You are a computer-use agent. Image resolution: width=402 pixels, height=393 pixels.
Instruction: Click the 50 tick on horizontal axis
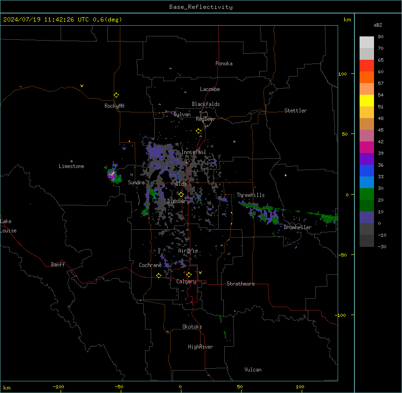[x=240, y=386]
